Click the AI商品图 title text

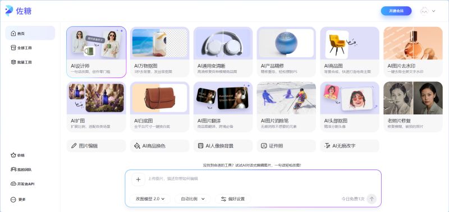tap(333, 66)
